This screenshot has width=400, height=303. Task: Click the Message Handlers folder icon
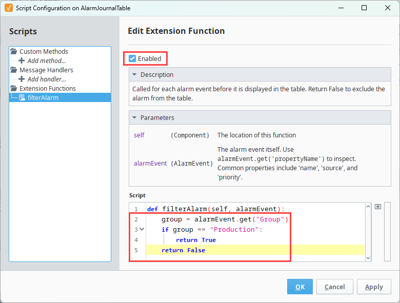click(14, 70)
